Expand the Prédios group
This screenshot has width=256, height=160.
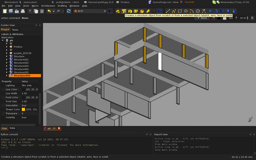coord(7,47)
